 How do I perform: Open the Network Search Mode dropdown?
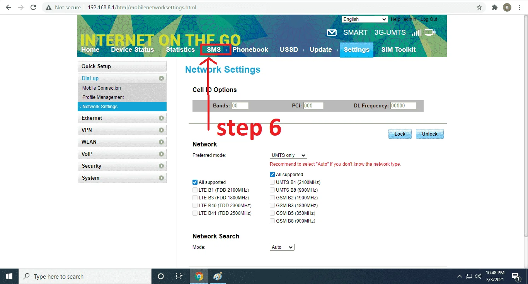coord(282,247)
